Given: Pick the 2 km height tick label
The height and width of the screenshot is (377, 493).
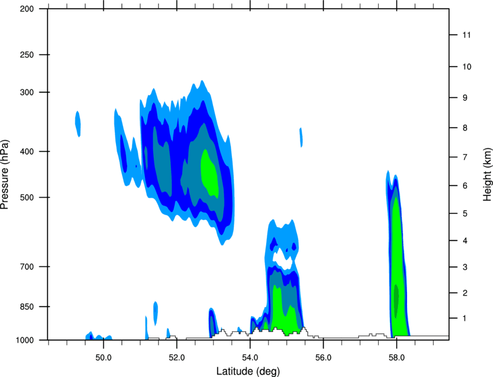Looking at the screenshot, I should pos(465,293).
